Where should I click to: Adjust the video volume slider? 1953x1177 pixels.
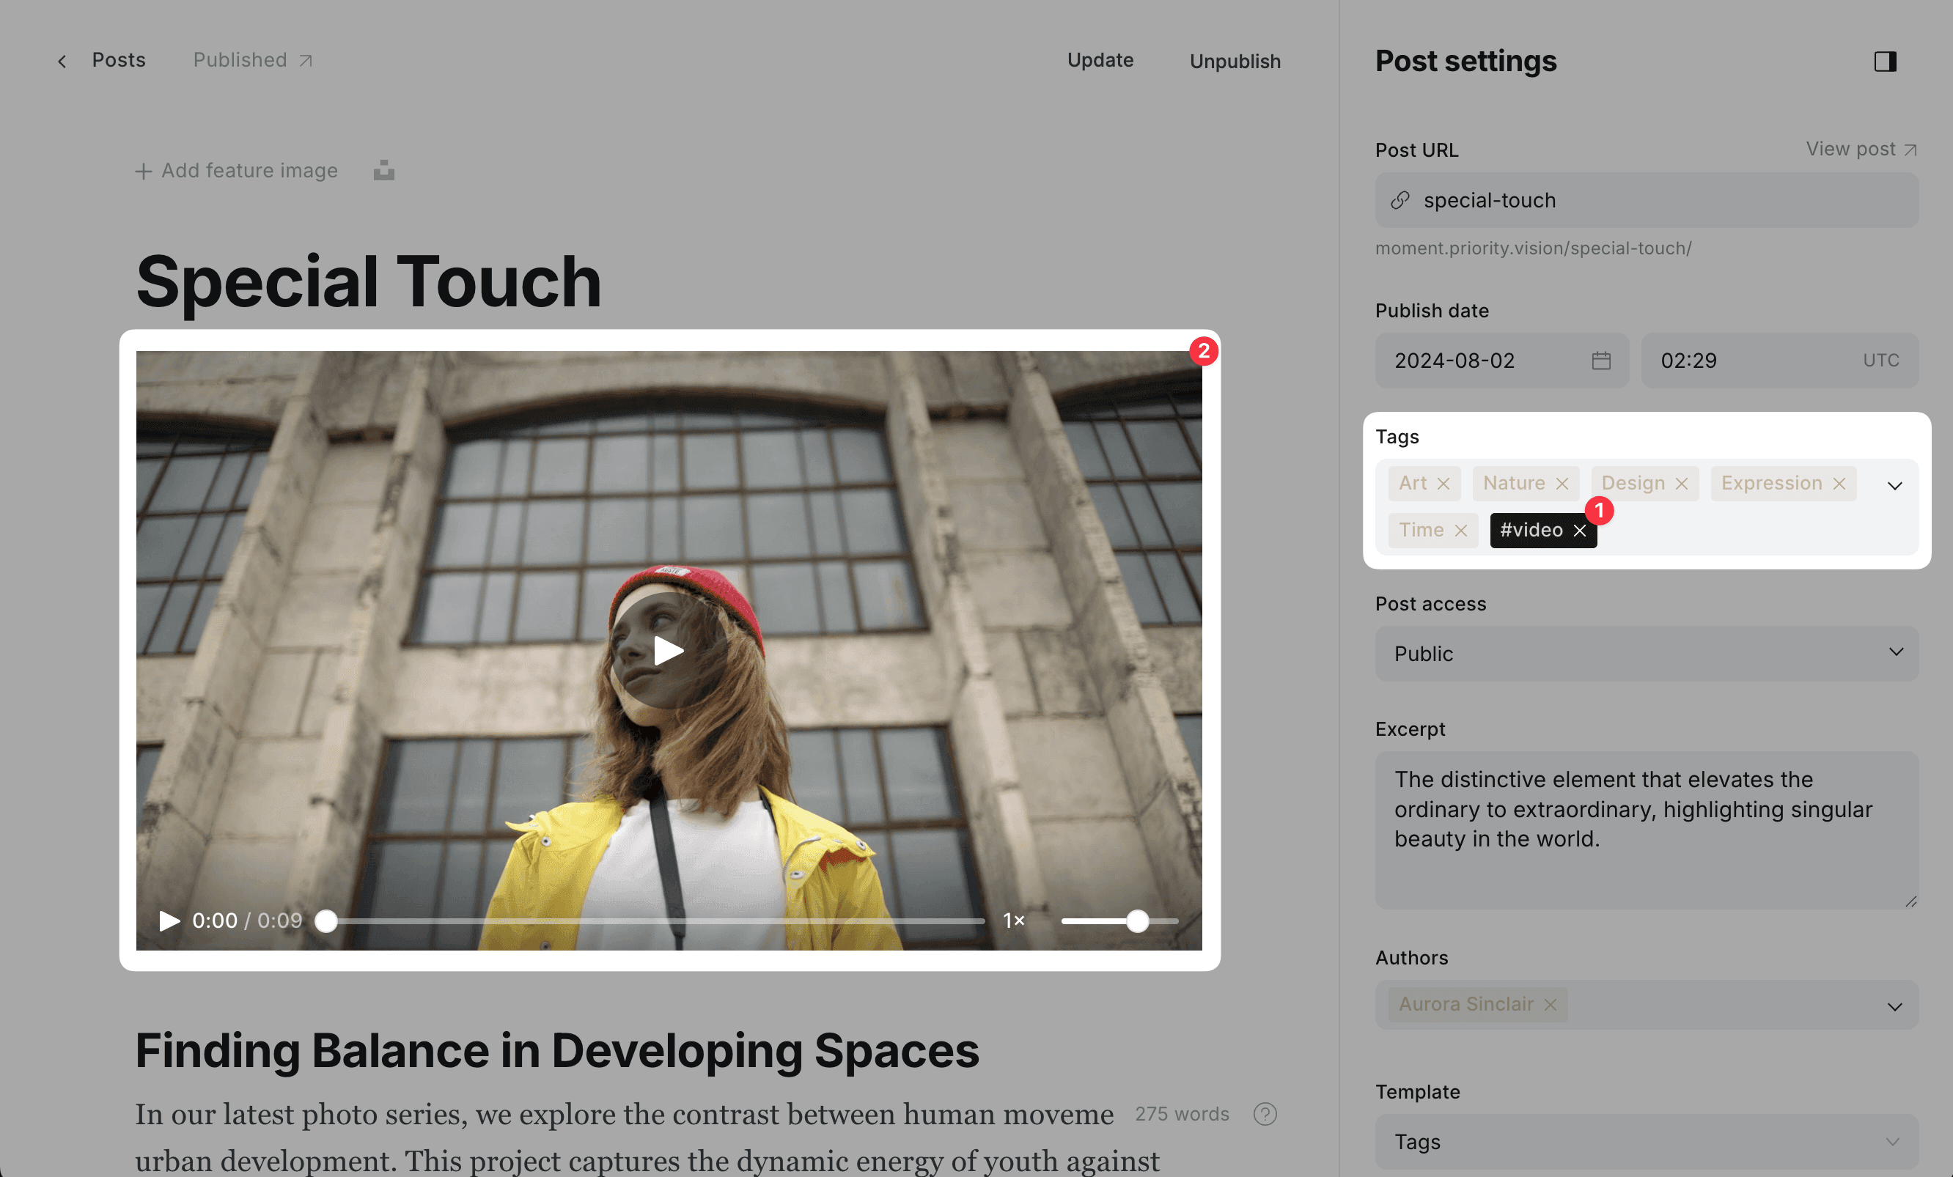1136,920
